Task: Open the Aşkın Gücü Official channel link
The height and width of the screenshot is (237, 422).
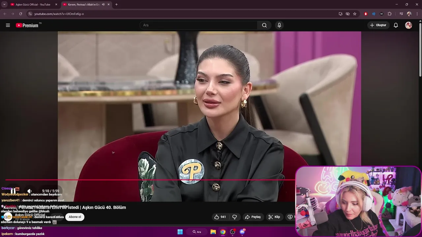Action: point(30,215)
